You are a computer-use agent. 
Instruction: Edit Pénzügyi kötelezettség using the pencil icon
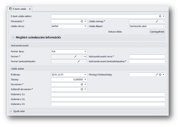[157, 74]
